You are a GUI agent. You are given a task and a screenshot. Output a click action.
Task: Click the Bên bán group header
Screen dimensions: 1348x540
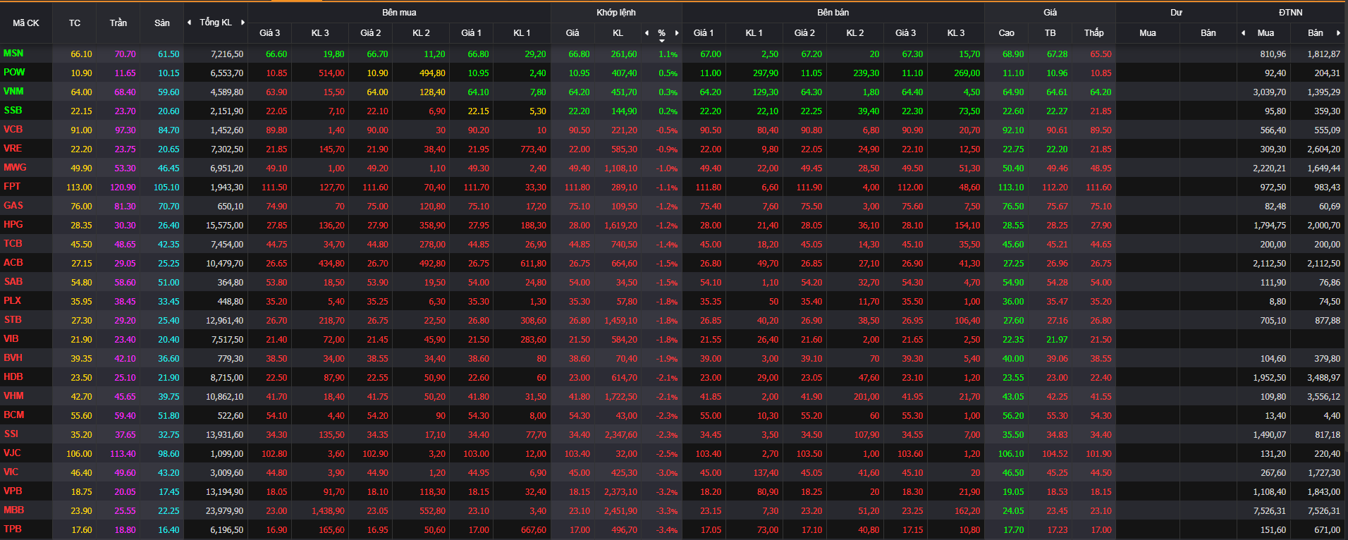[x=833, y=13]
